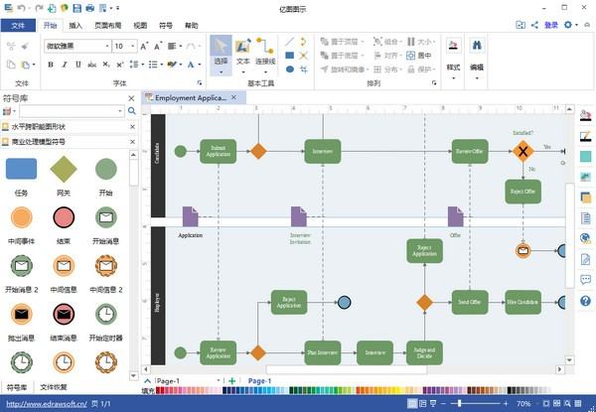596x412 pixels.
Task: Click the zoom slider in the status bar
Action: tap(462, 404)
